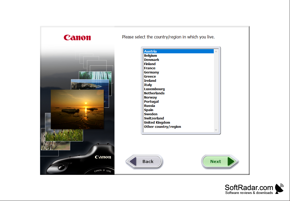Click the list scrollbar down arrow
Viewport: 290px width, 201px height.
[x=216, y=130]
